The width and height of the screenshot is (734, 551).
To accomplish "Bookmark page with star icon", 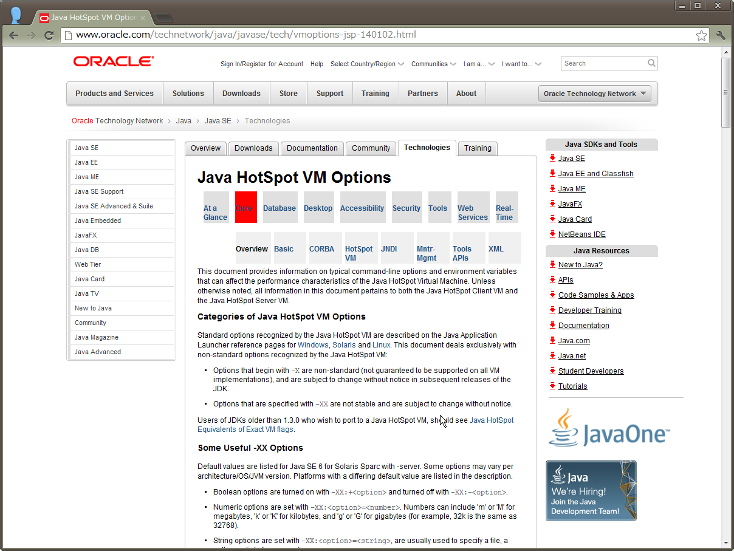I will pos(701,35).
